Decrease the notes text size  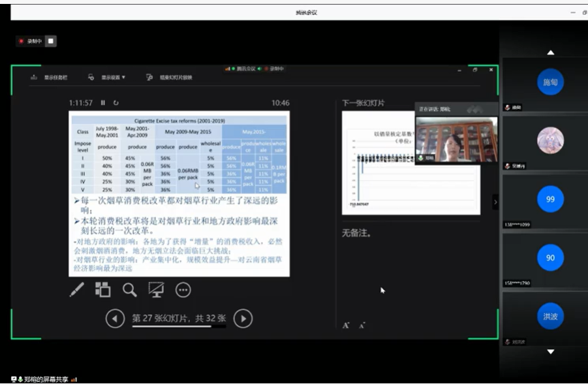pyautogui.click(x=362, y=325)
